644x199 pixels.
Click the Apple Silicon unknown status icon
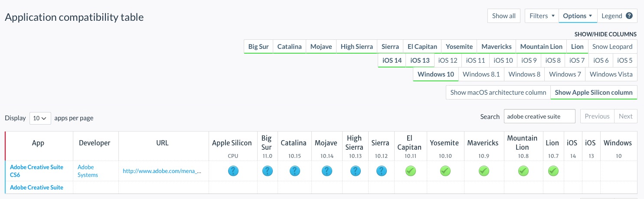pos(234,171)
